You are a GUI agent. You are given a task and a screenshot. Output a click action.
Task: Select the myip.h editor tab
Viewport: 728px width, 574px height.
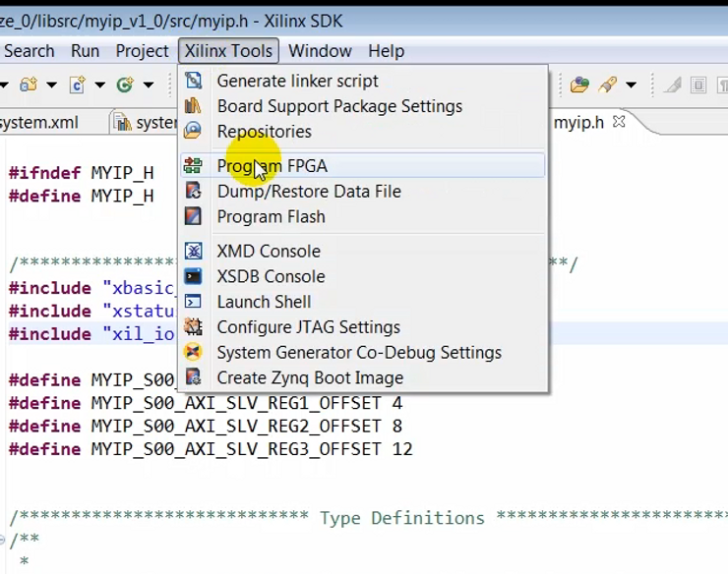pos(578,123)
